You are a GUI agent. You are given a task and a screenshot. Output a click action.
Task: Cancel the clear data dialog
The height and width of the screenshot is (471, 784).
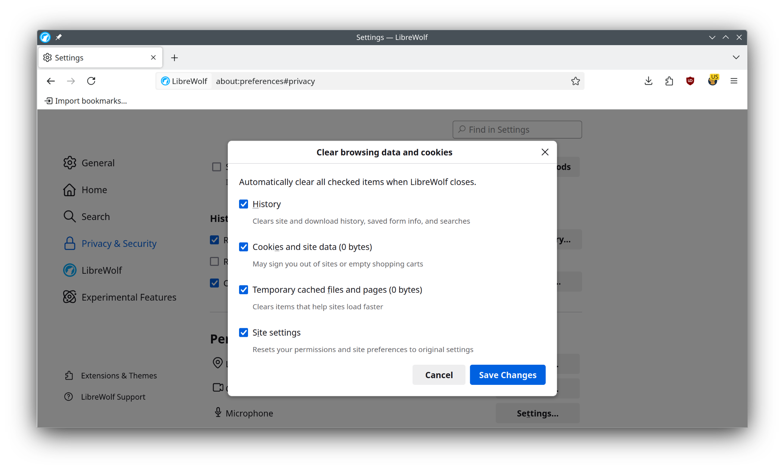[x=439, y=375]
